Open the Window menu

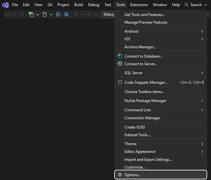click(160, 5)
